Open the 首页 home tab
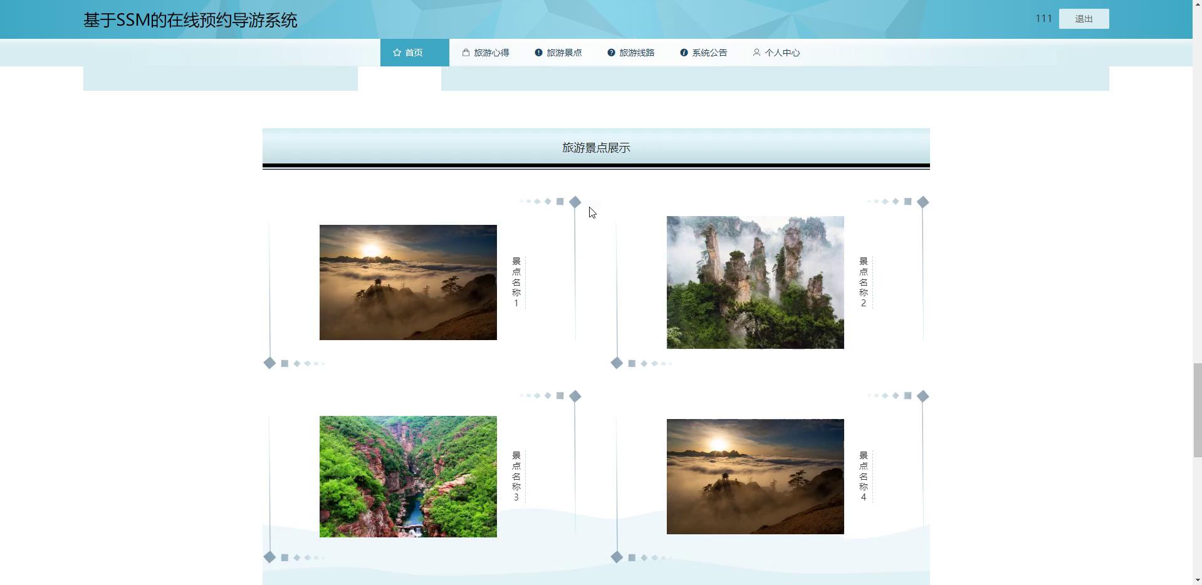 [x=414, y=53]
